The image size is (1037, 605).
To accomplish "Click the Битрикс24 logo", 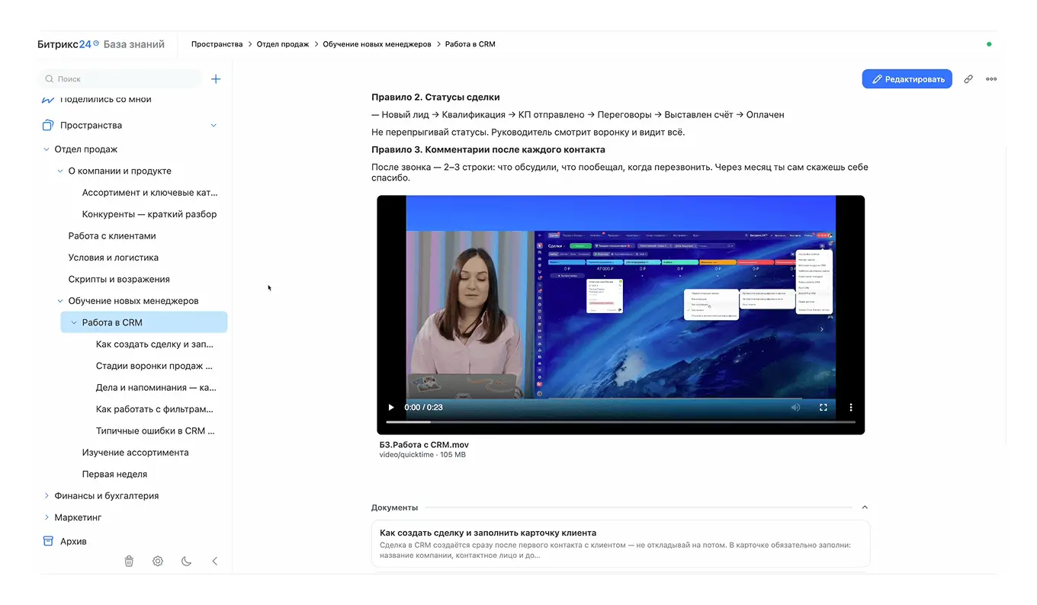I will click(x=68, y=44).
